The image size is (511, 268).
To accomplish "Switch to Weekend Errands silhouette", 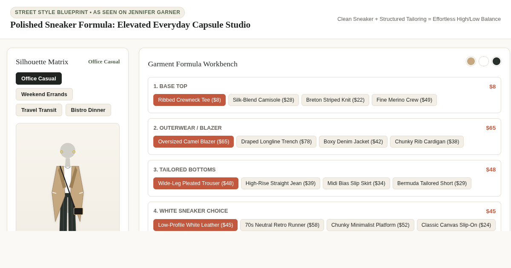I will tap(44, 94).
